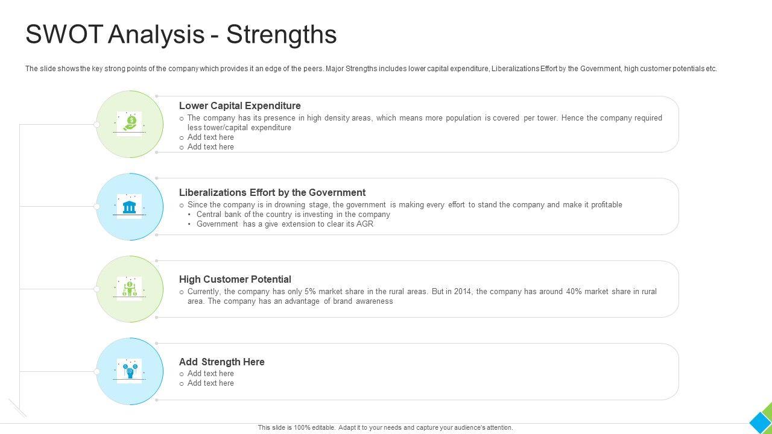Select the "Add Strength Here" placeholder heading

(x=222, y=362)
